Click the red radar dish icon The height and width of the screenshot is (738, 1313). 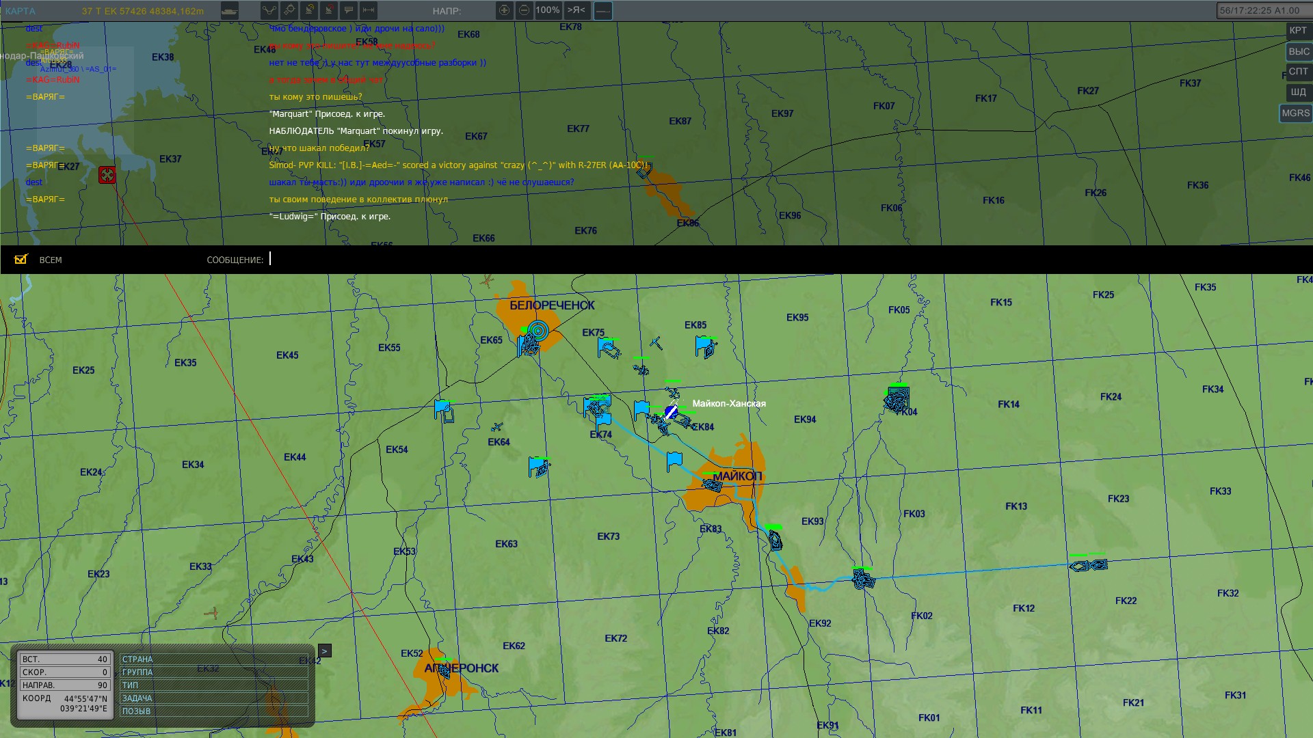point(329,10)
